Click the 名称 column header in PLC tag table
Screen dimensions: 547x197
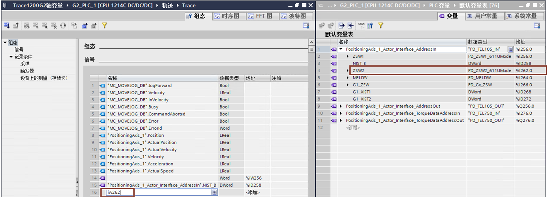pyautogui.click(x=402, y=42)
